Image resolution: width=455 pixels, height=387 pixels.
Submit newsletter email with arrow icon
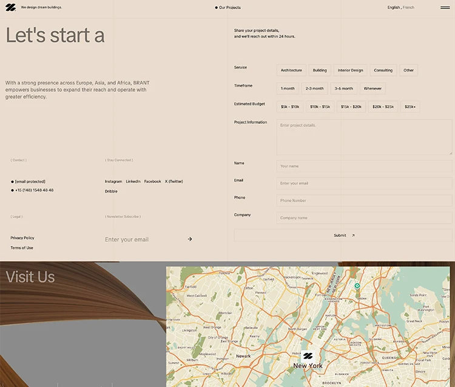tap(190, 239)
